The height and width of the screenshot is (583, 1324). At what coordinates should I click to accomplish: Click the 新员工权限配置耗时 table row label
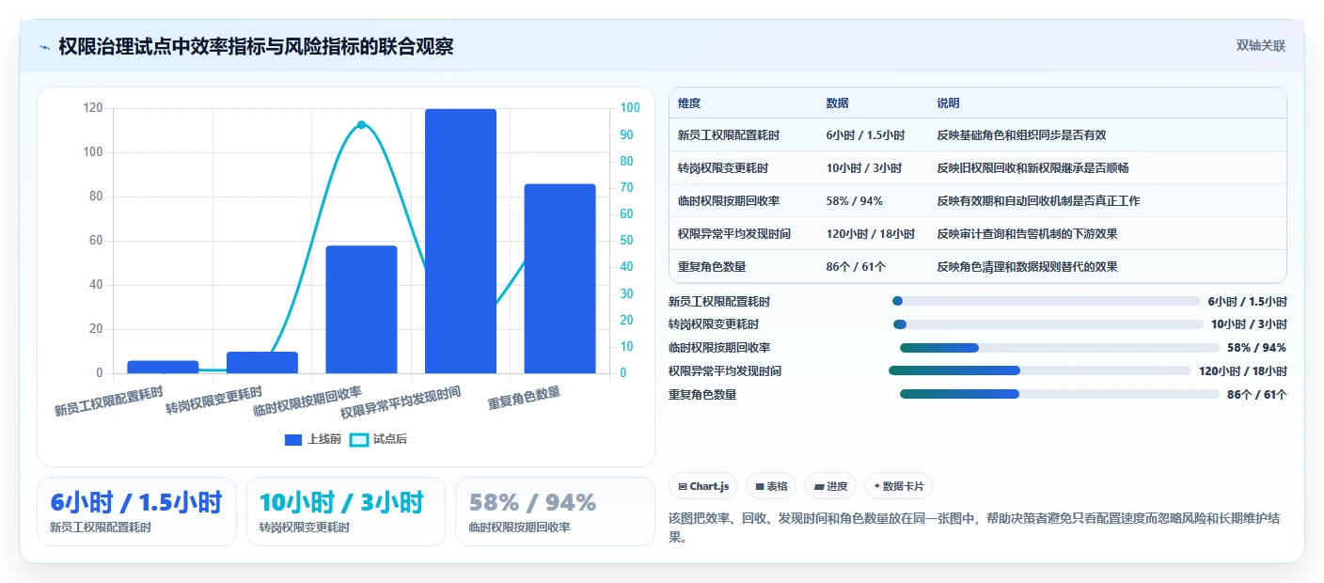point(729,135)
